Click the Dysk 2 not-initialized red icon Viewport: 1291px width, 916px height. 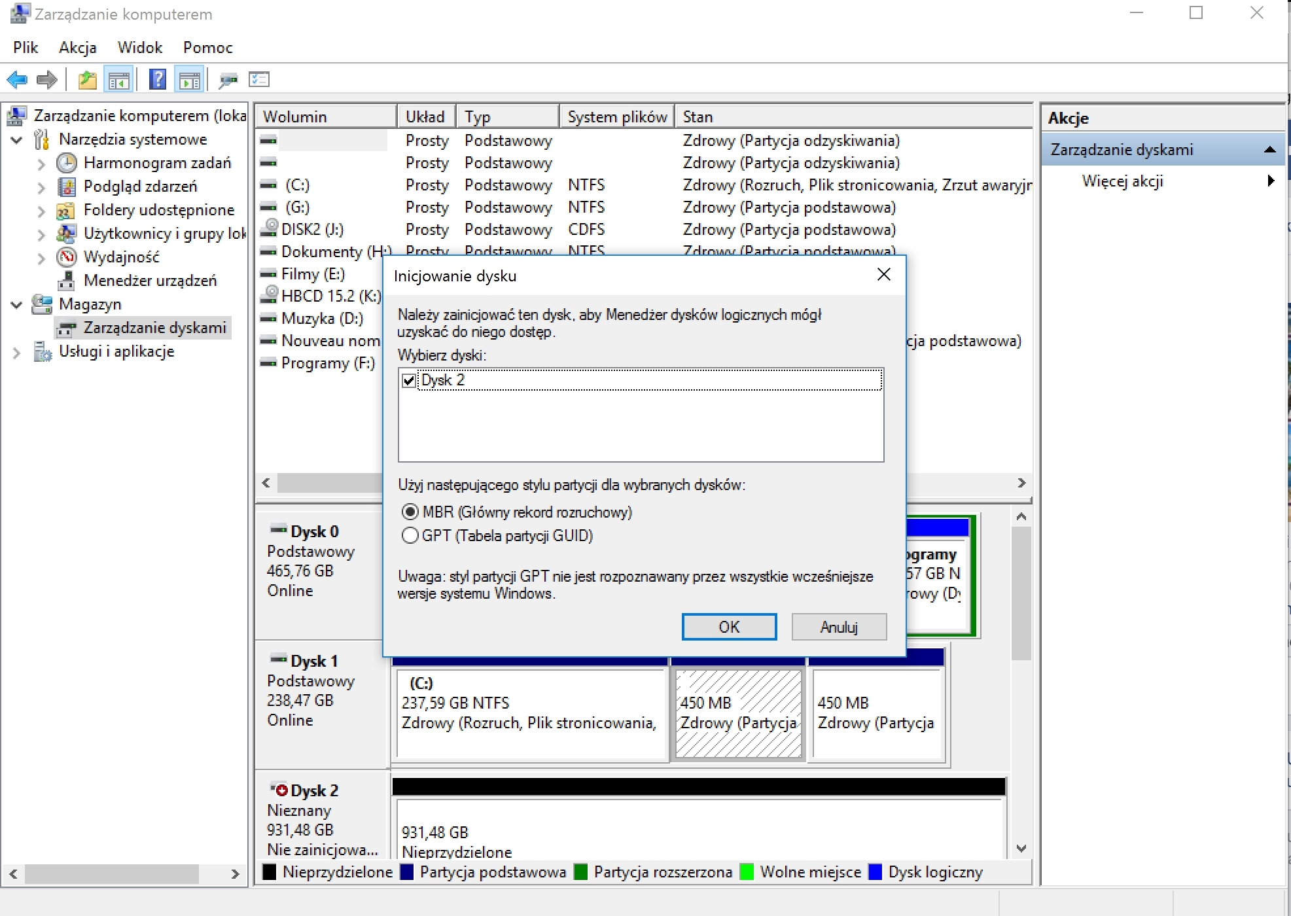[279, 790]
